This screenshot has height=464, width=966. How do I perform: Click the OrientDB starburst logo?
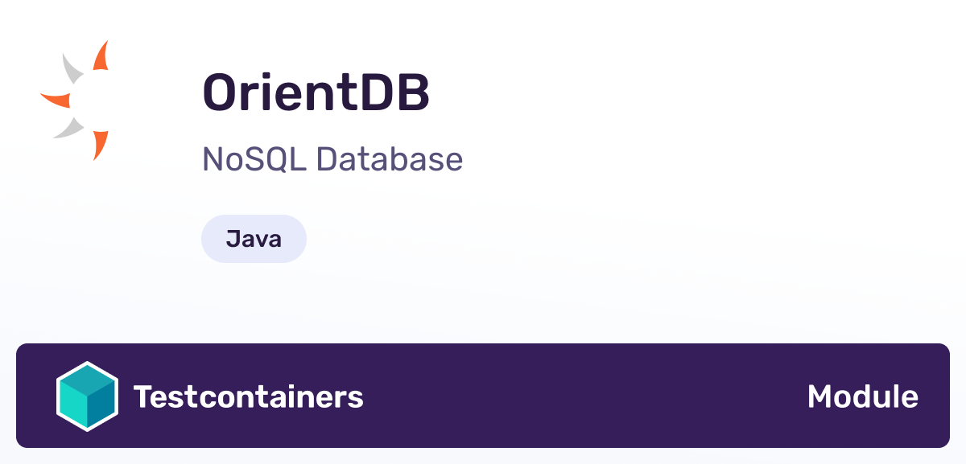74,100
